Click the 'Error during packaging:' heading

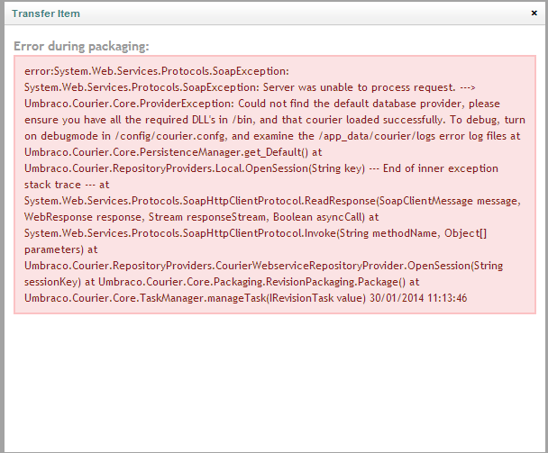(81, 46)
